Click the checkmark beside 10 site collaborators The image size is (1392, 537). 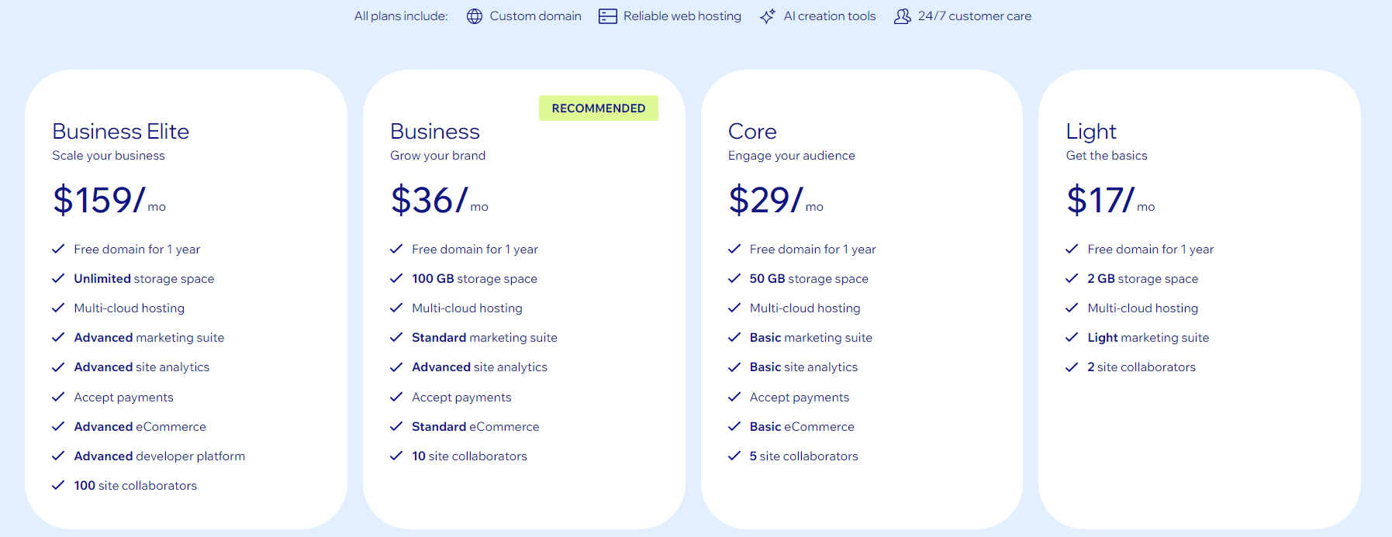coord(396,456)
